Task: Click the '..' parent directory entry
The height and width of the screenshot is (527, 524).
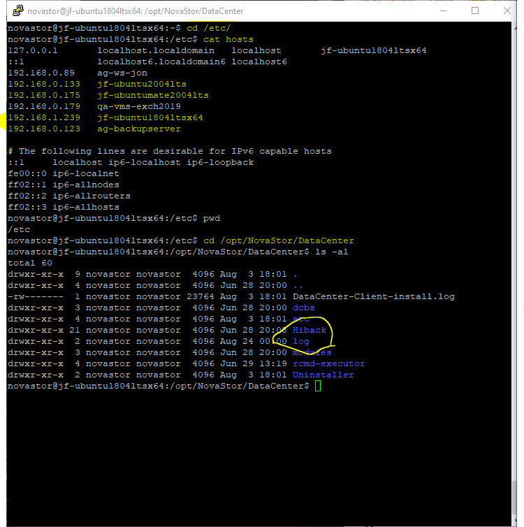Action: pos(298,287)
